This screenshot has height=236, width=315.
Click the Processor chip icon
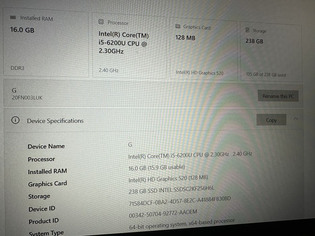101,22
